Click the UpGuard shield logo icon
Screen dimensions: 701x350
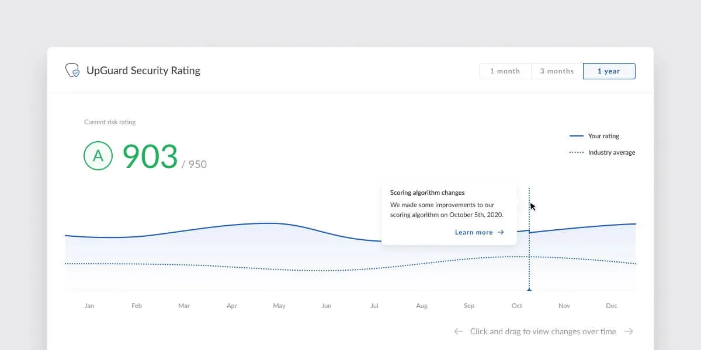point(72,71)
